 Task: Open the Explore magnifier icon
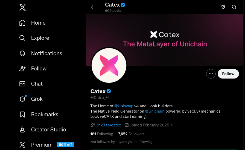tap(23, 38)
